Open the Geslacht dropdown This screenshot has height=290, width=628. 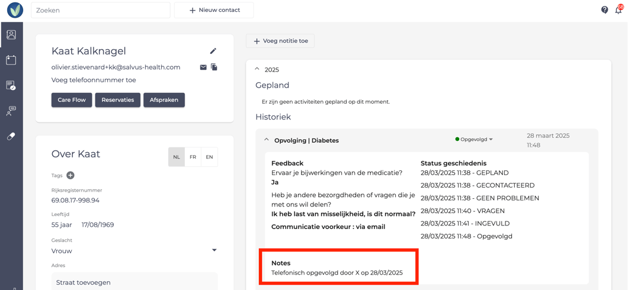pyautogui.click(x=214, y=250)
